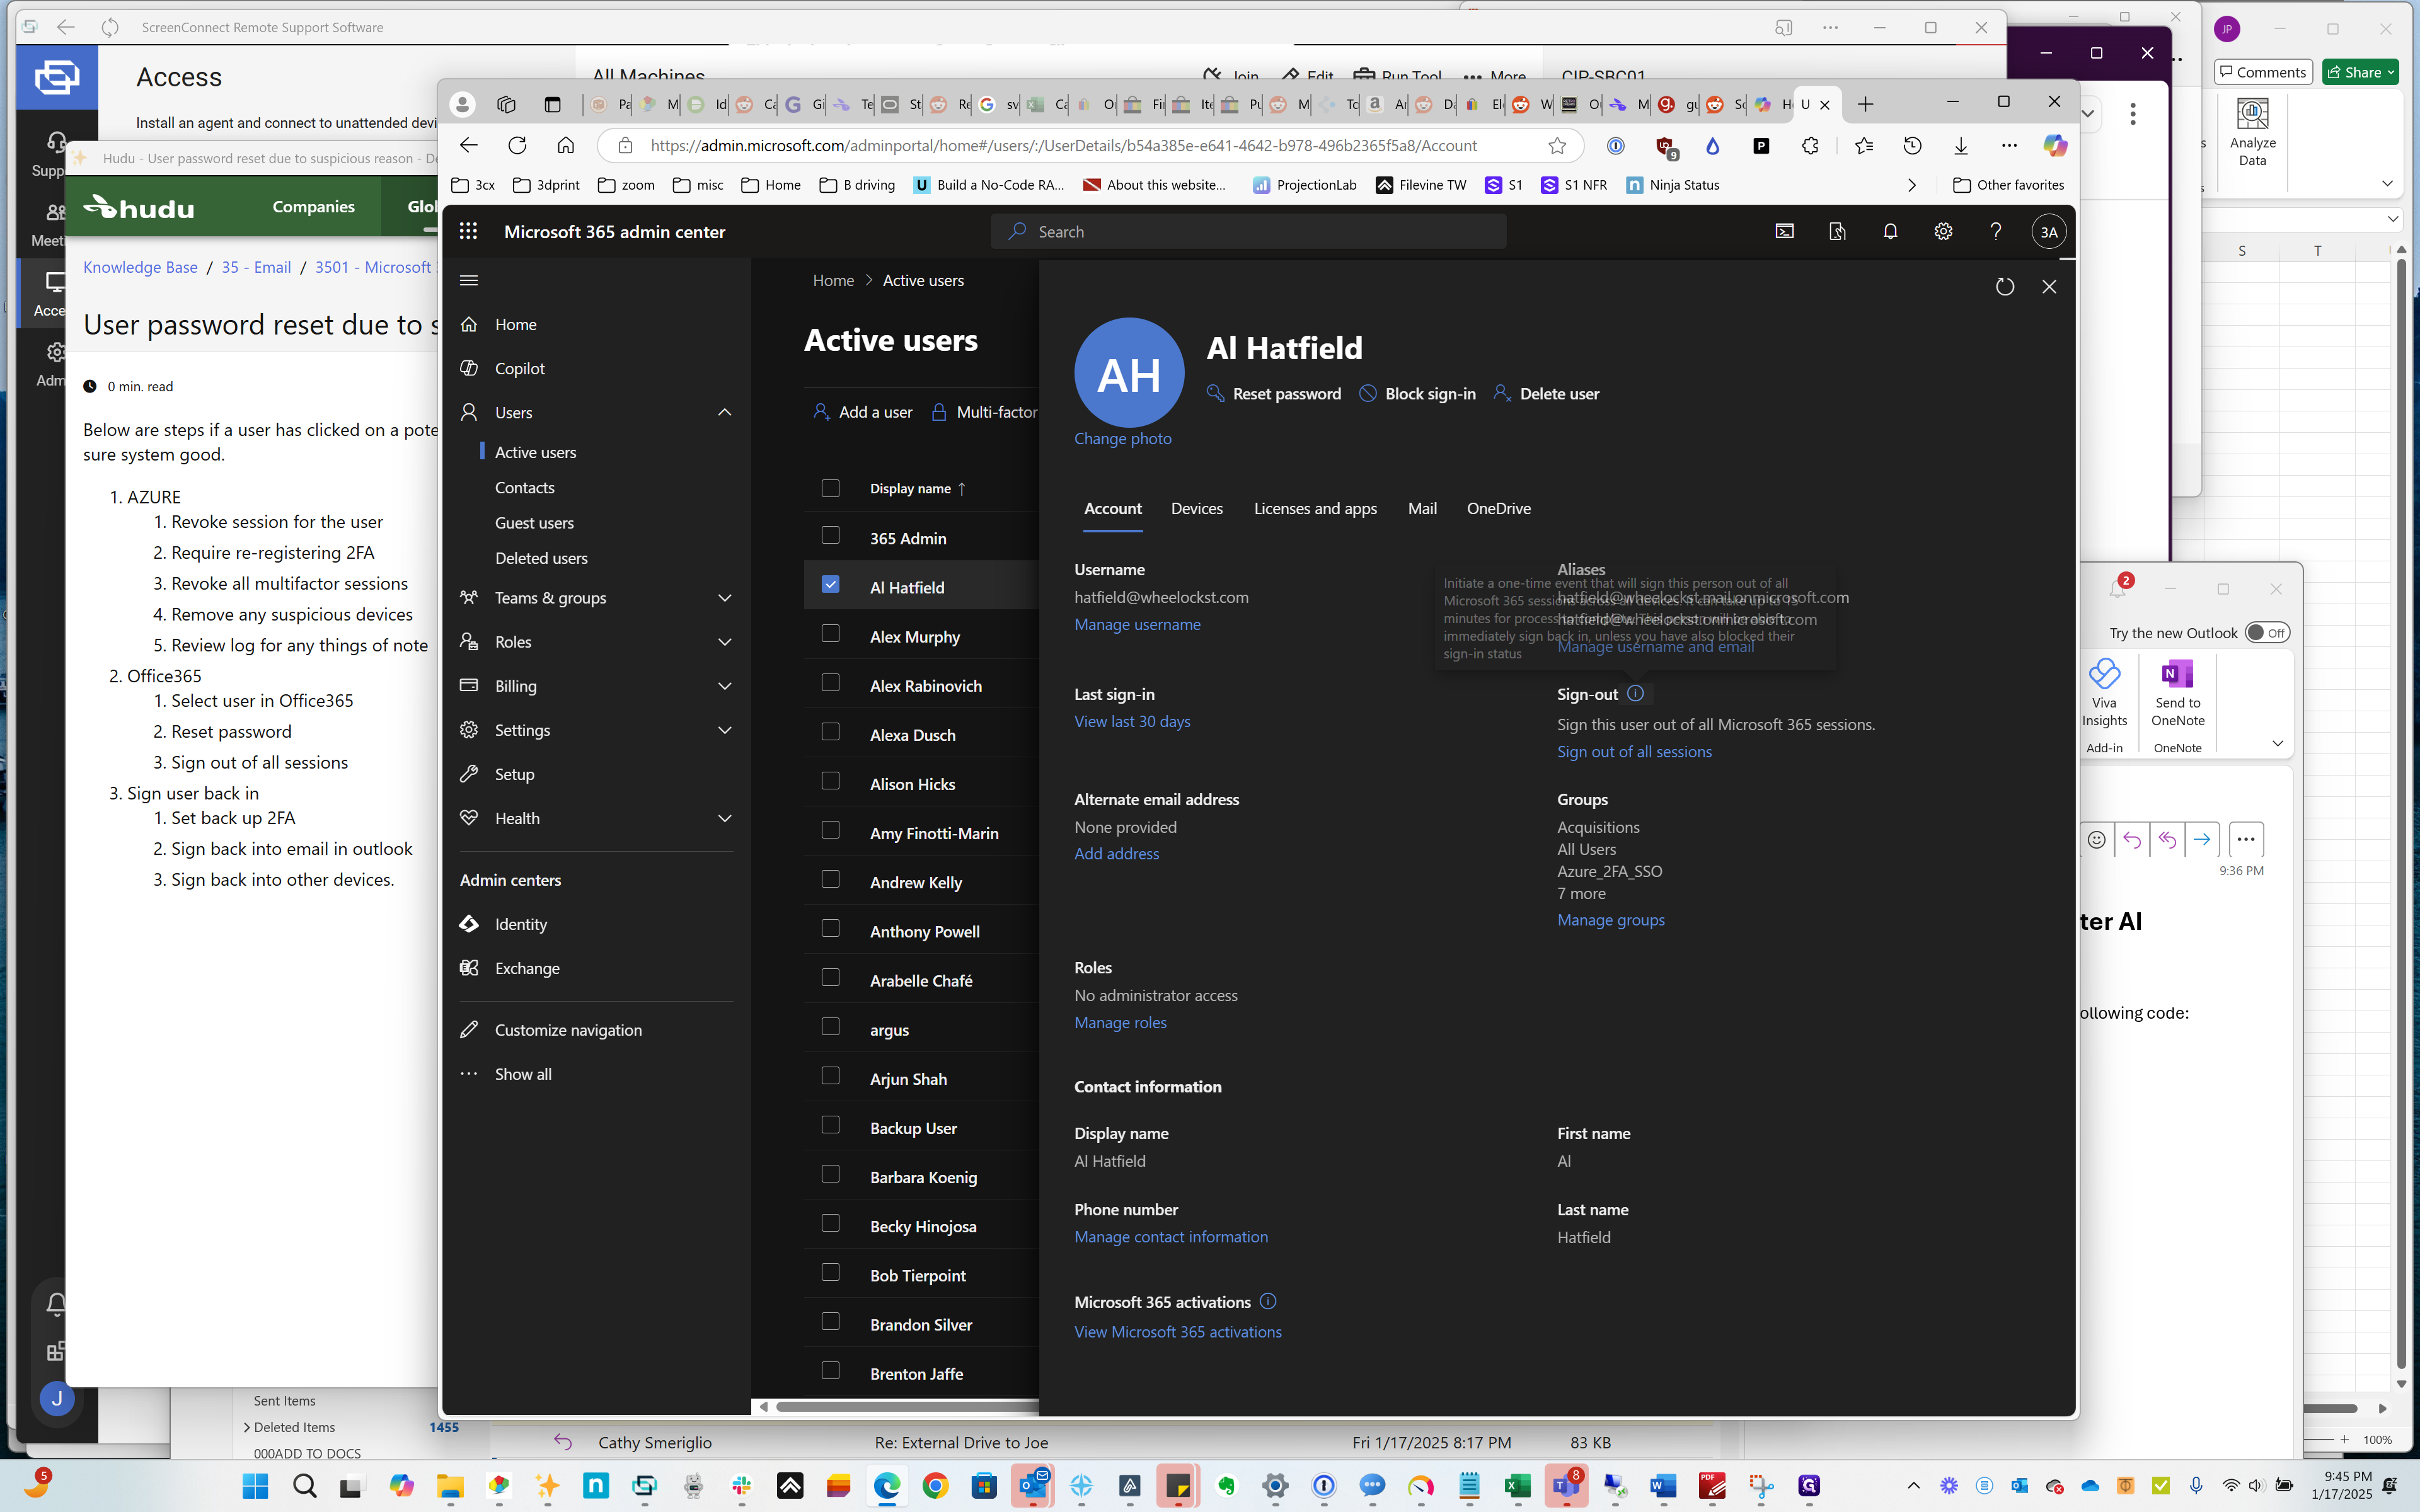Viewport: 2420px width, 1512px height.
Task: Collapse the Users navigation section
Action: 725,412
